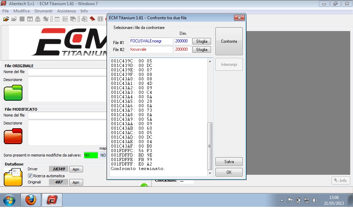Screen dimensions: 353x211
Task: Click the Info button at bottom right
Action: 341,180
